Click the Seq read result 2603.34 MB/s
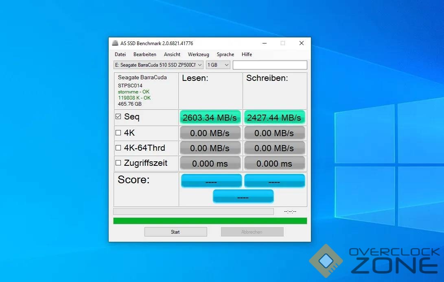Viewport: 444px width, 282px height. click(x=210, y=117)
